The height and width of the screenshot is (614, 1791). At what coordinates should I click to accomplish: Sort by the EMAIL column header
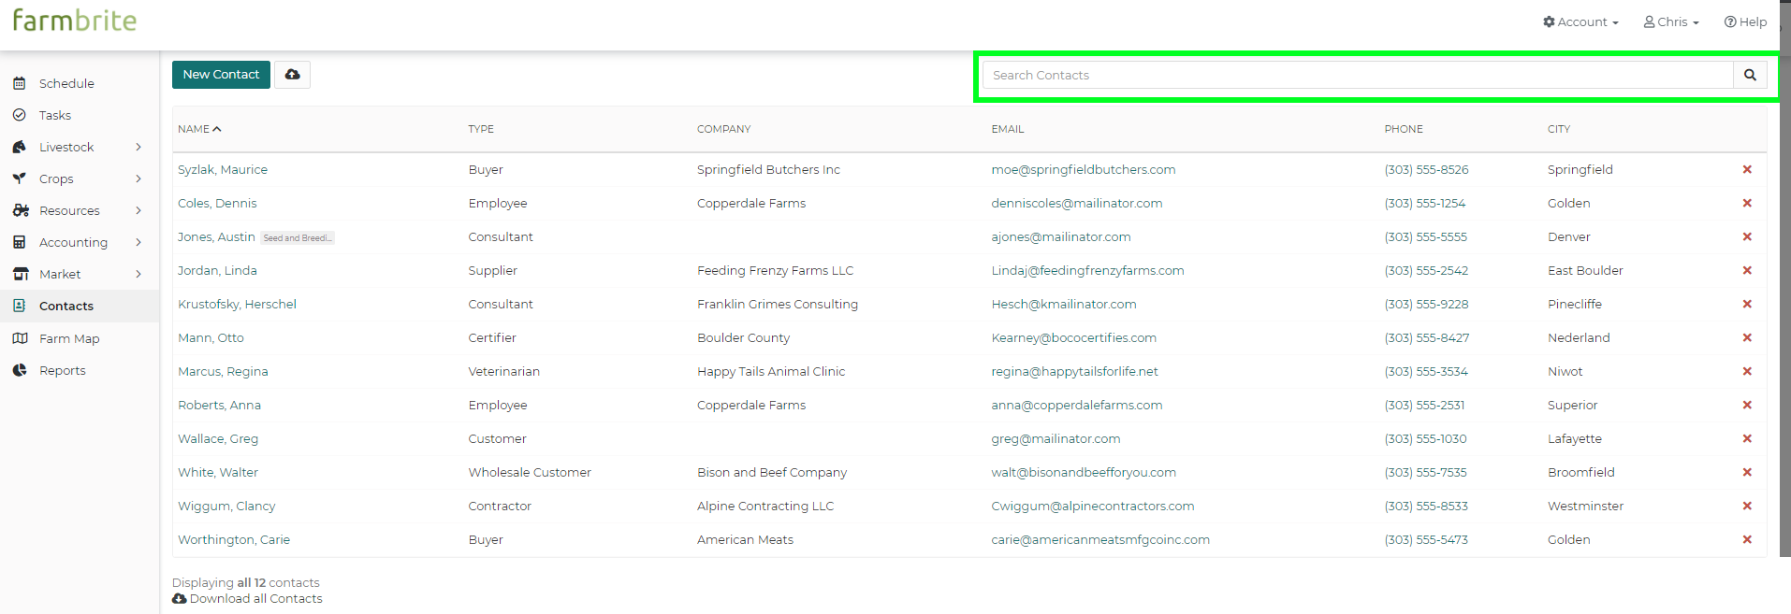click(1008, 129)
